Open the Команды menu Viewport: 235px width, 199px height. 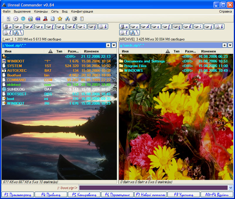click(41, 11)
